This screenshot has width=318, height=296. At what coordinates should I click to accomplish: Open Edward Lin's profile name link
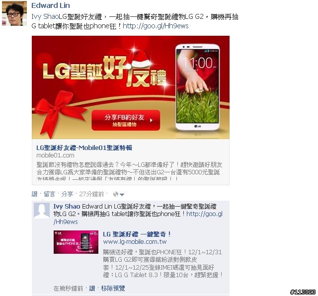click(x=51, y=5)
